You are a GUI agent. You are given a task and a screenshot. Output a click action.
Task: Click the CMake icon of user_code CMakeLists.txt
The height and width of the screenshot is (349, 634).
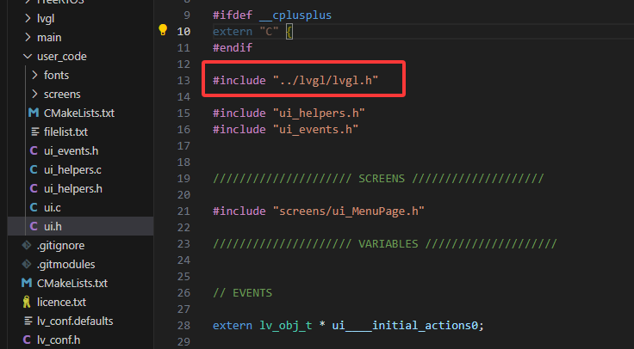click(34, 113)
